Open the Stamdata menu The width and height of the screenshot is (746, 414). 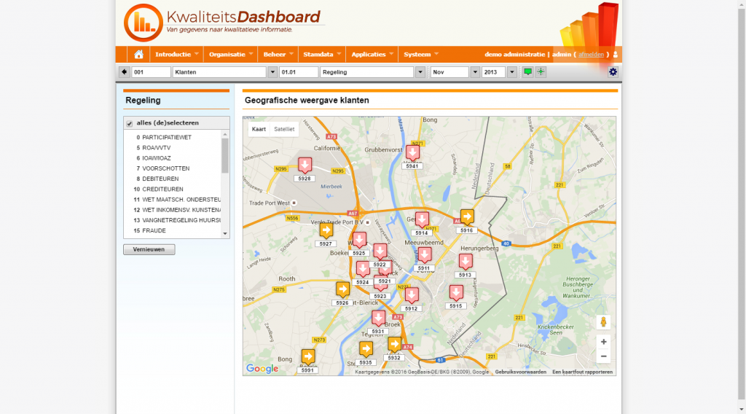pyautogui.click(x=322, y=55)
